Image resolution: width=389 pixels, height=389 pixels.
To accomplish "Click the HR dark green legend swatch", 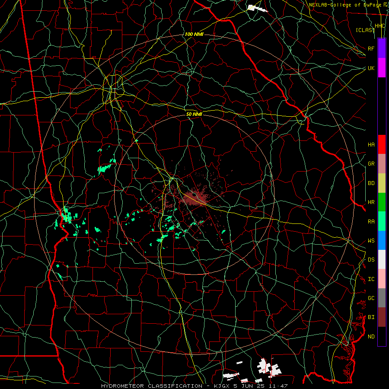I will click(x=382, y=202).
